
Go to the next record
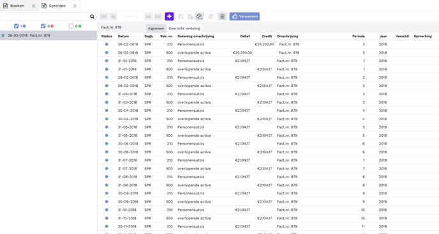coord(148,17)
